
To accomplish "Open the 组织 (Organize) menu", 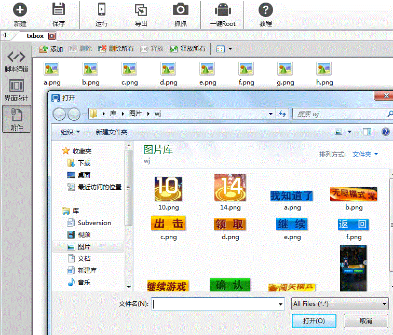I will point(70,132).
